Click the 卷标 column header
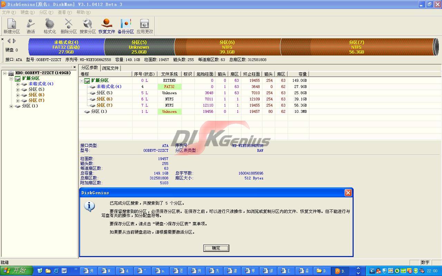The image size is (442, 276). pos(105,74)
